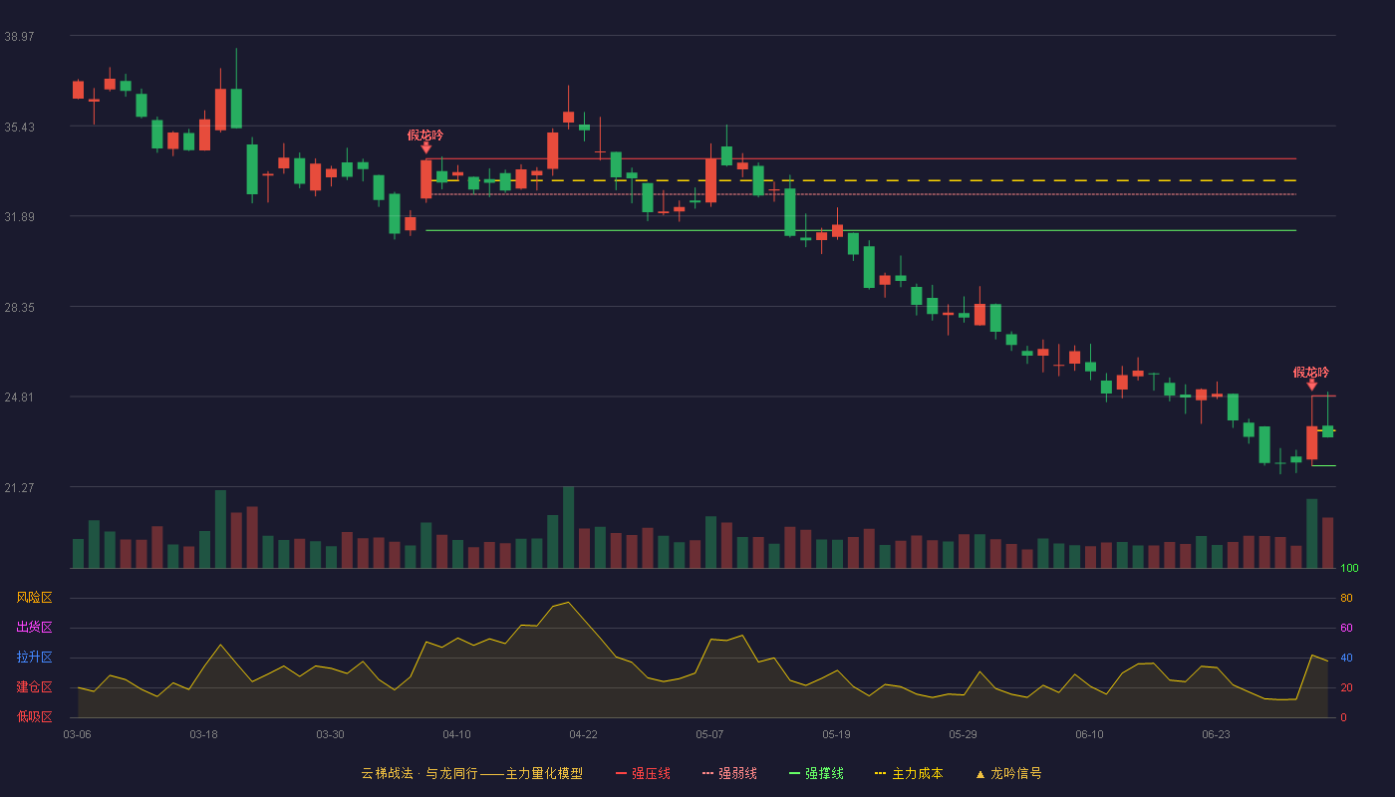
Task: Click the 31.89 price axis label
Action: tap(19, 217)
